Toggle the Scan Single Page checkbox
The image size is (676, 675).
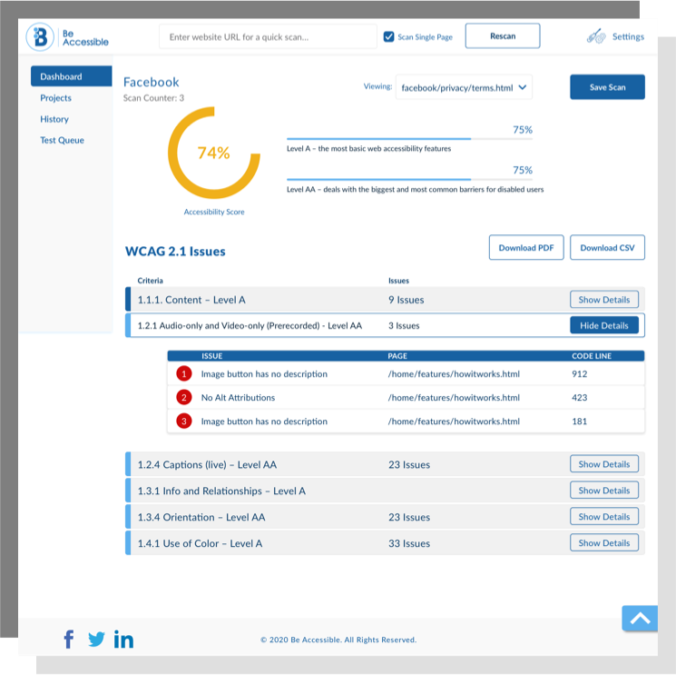[x=389, y=36]
